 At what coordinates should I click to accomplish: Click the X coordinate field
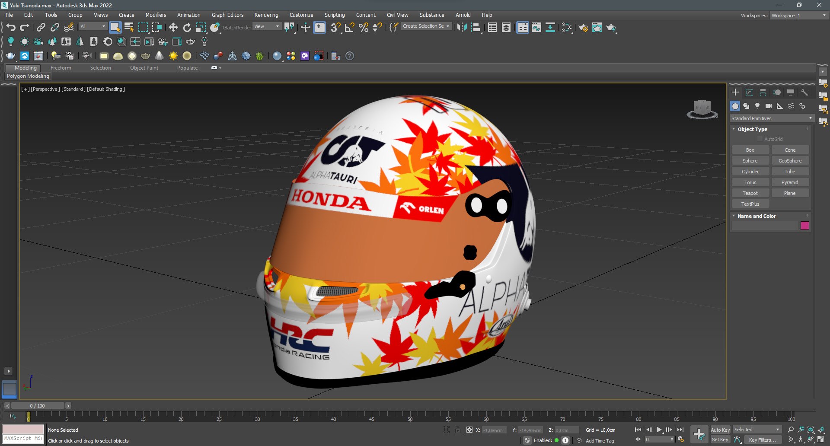(494, 430)
